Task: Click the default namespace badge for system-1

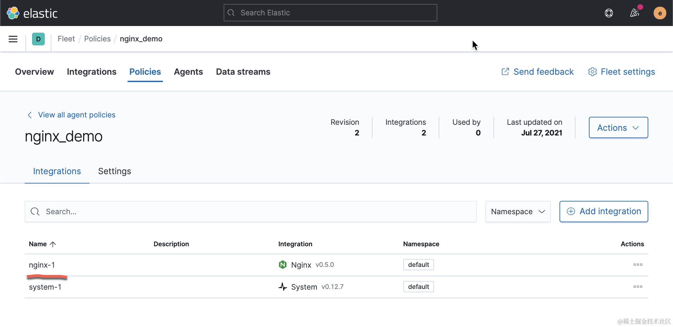Action: (x=418, y=287)
